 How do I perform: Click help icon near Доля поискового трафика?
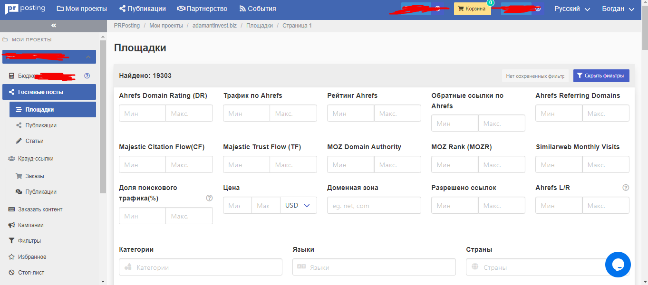[209, 198]
